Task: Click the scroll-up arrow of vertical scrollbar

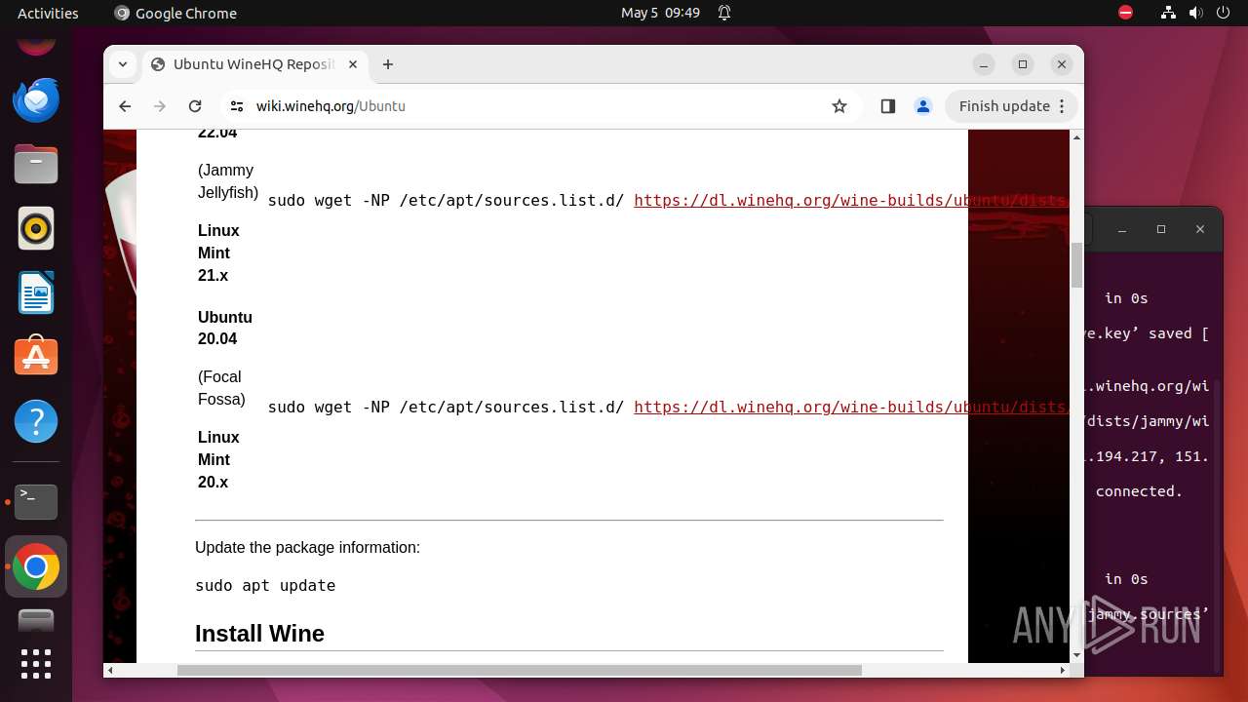Action: click(x=1076, y=137)
